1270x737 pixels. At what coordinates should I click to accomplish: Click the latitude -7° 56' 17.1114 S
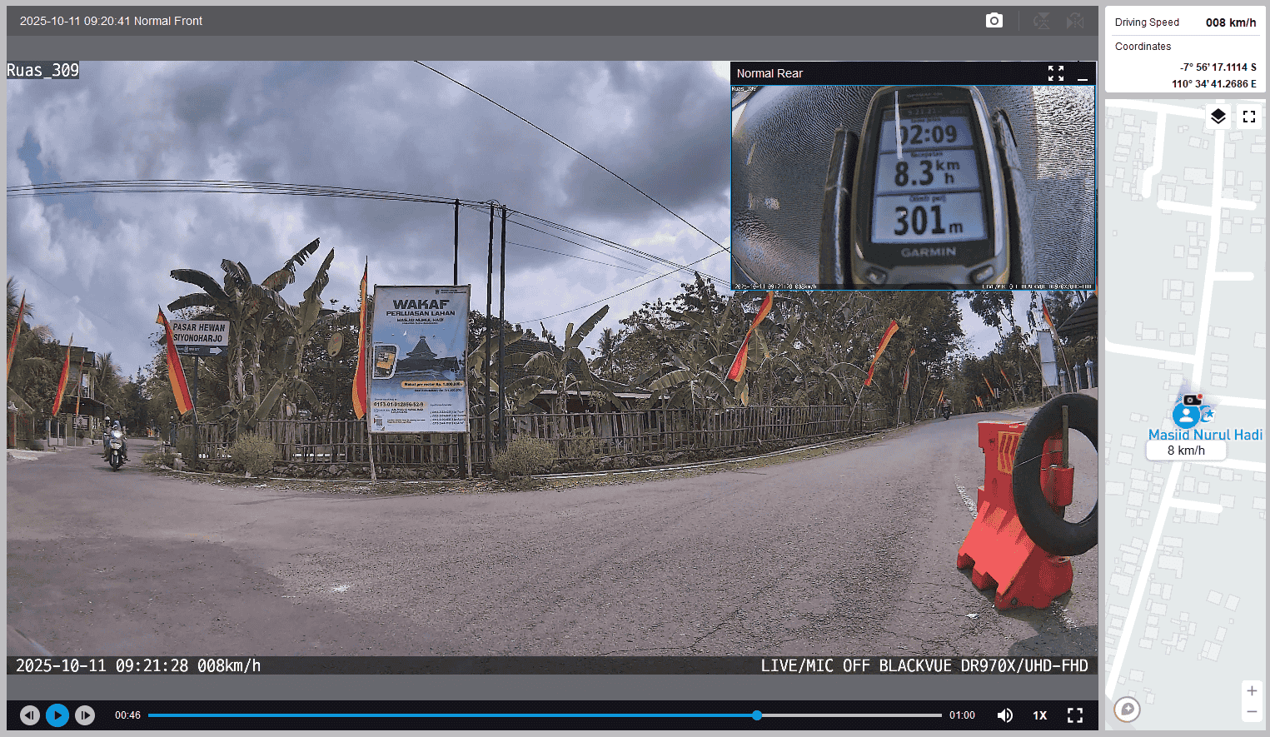pyautogui.click(x=1218, y=67)
